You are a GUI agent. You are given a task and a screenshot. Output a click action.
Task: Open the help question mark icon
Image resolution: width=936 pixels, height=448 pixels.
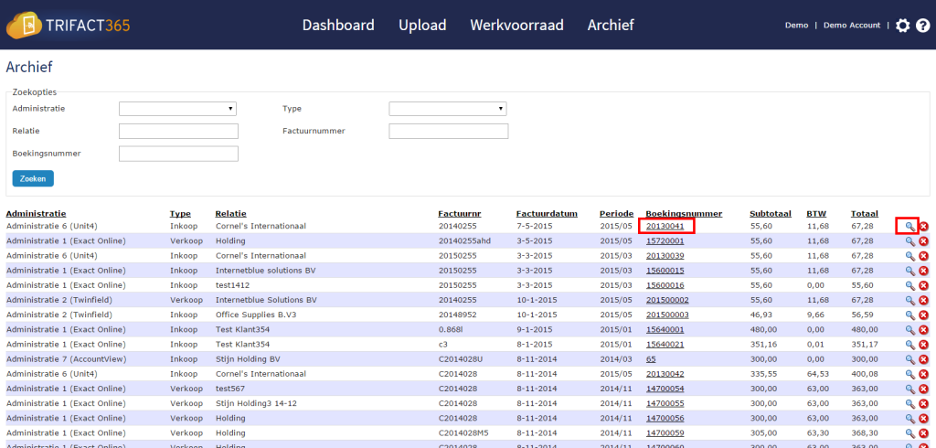pyautogui.click(x=923, y=26)
